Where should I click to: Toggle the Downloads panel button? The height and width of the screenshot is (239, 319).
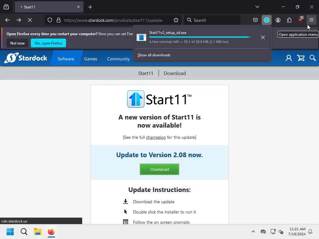tap(267, 20)
